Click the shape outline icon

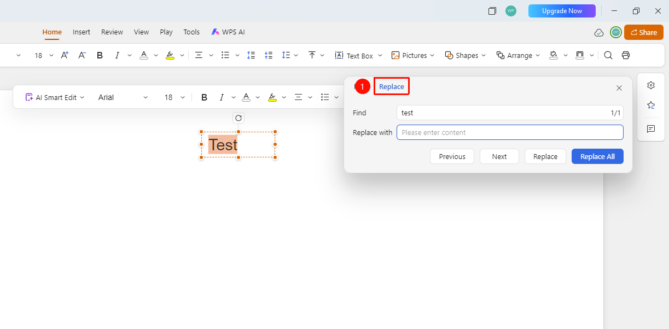point(580,55)
